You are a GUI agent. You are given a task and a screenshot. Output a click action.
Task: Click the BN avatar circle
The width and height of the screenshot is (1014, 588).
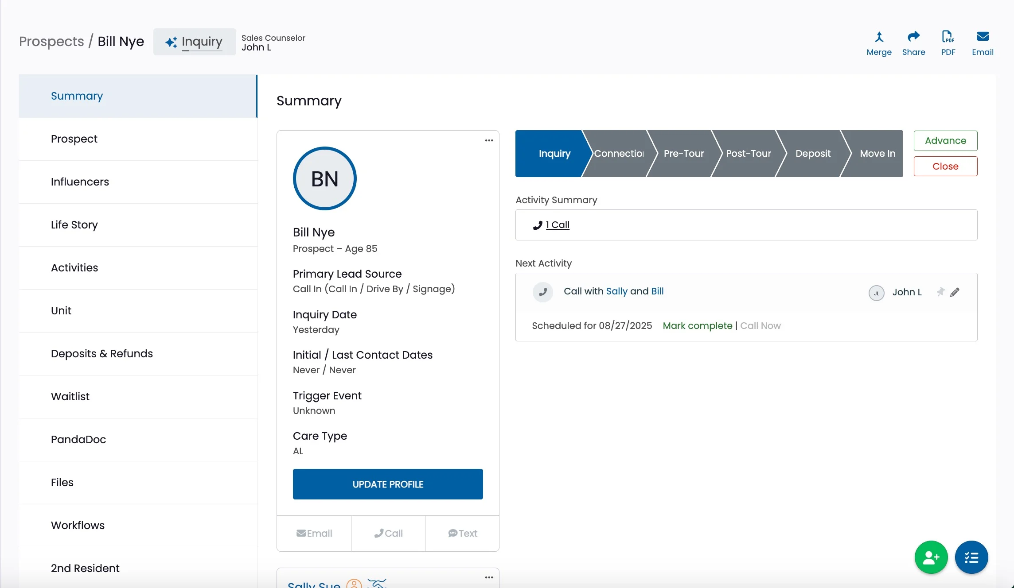point(324,178)
